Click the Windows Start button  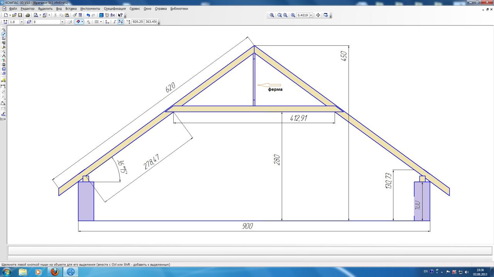7,272
